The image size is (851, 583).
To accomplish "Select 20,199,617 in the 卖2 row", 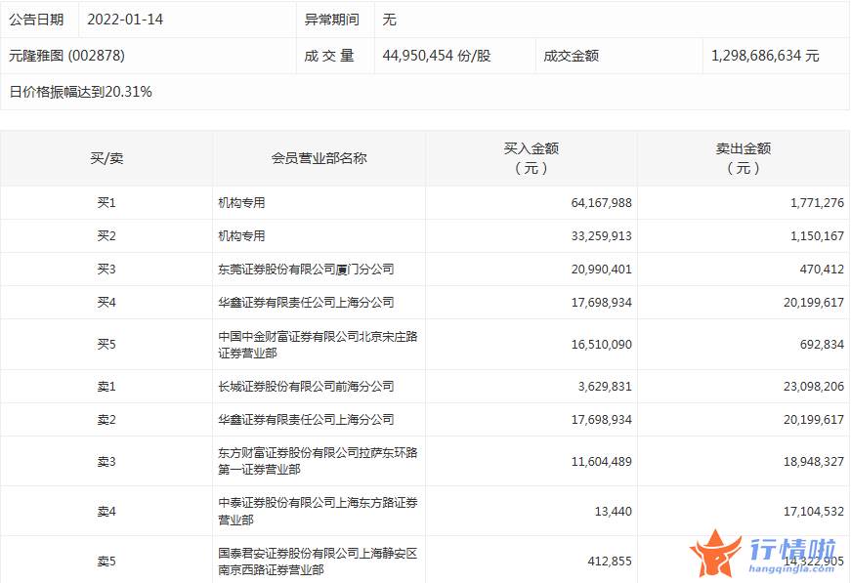I will coord(814,419).
